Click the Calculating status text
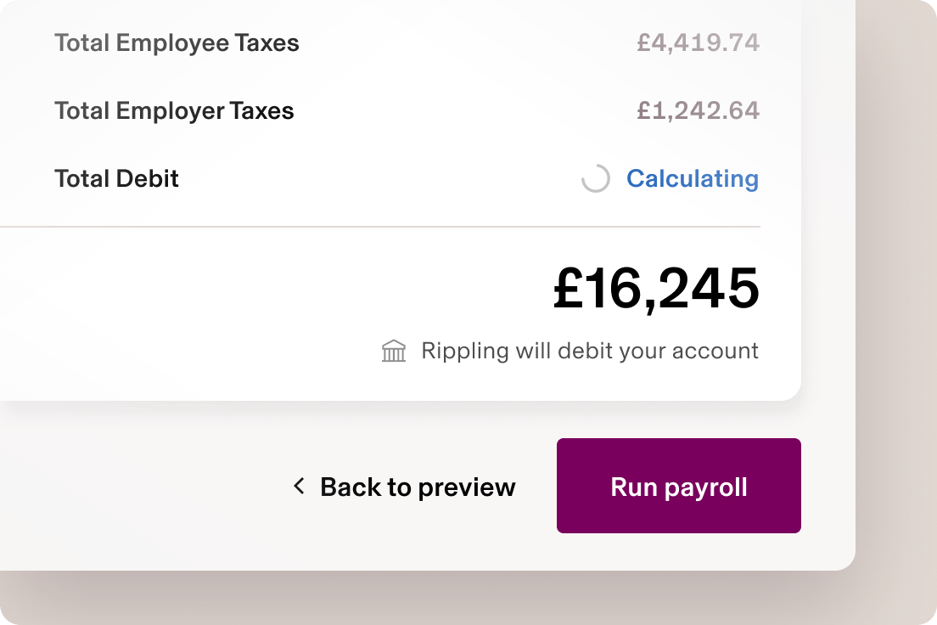The image size is (937, 625). (693, 179)
